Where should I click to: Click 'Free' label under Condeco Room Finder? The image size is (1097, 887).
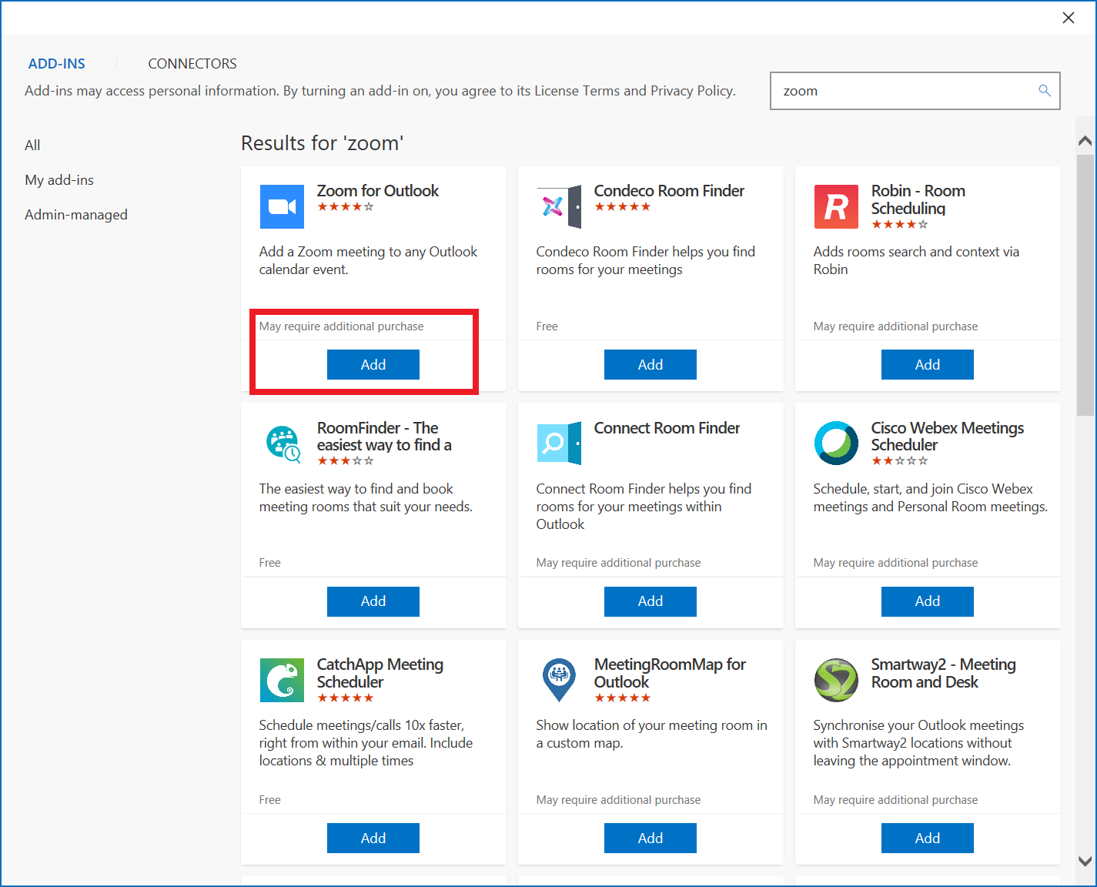547,326
